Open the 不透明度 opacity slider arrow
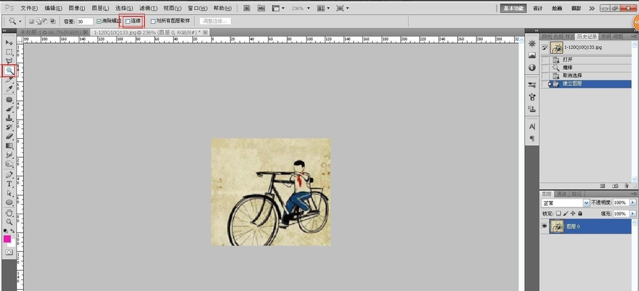This screenshot has height=291, width=639. 633,203
